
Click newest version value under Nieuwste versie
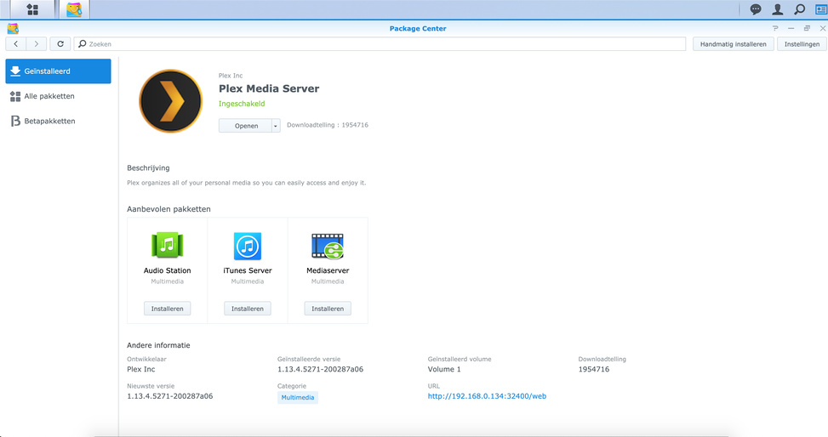click(170, 396)
